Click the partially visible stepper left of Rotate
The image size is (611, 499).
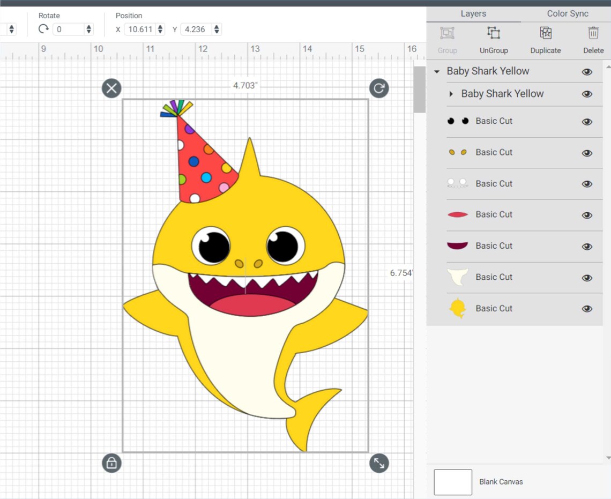[x=11, y=29]
